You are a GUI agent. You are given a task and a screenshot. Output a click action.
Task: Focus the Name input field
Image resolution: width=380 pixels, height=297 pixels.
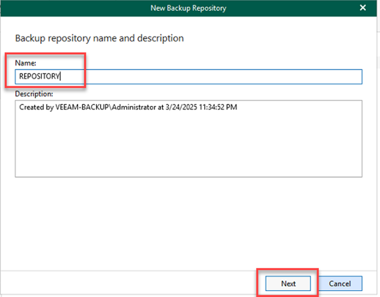click(209, 77)
